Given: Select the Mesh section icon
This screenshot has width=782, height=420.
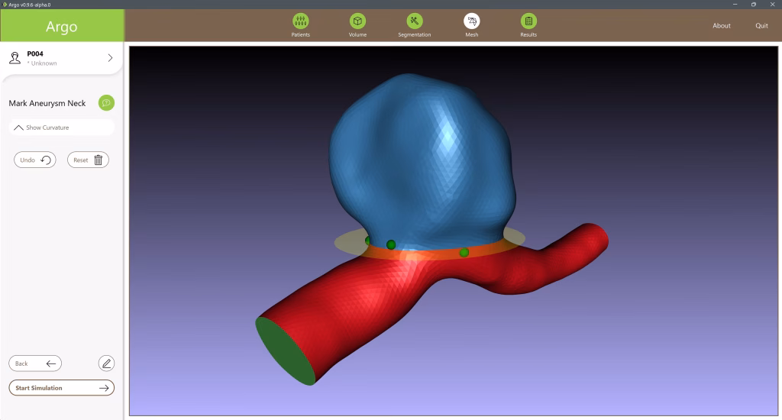Looking at the screenshot, I should pos(471,21).
